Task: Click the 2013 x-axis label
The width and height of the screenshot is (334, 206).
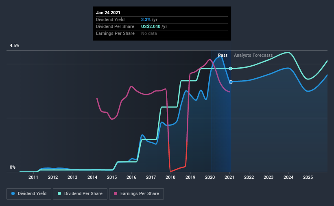Action: (x=72, y=177)
